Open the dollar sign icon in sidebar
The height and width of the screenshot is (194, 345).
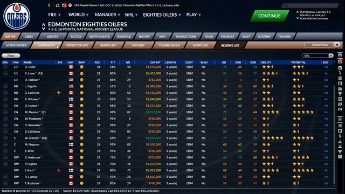(340, 136)
